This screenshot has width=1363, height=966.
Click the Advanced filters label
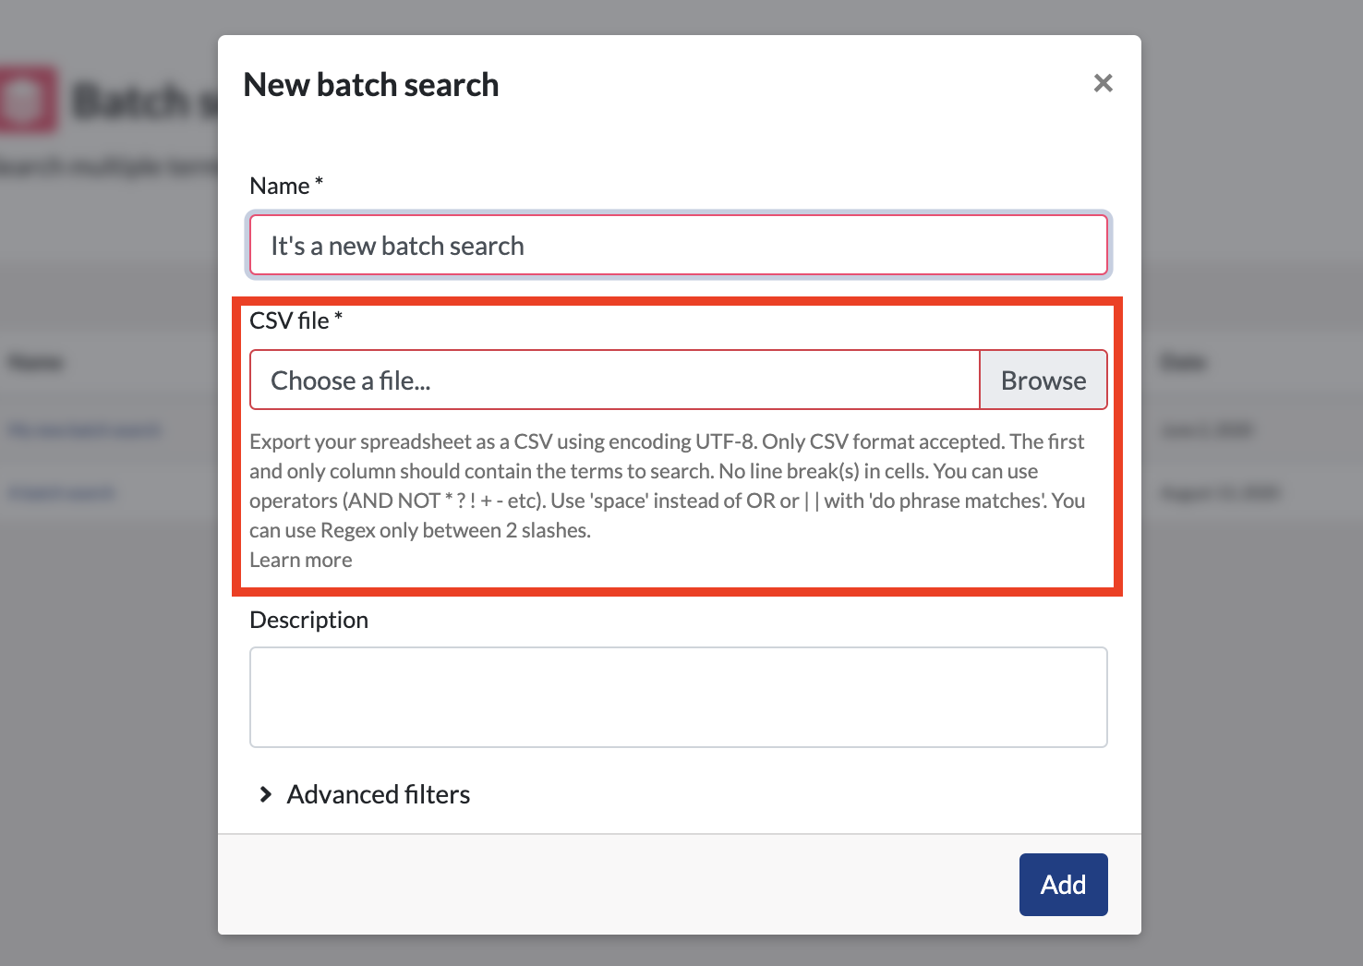click(379, 794)
